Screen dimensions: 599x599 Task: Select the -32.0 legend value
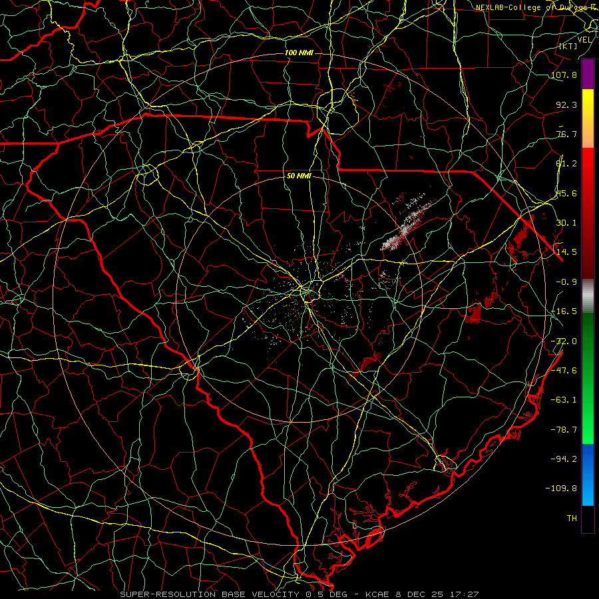point(564,341)
